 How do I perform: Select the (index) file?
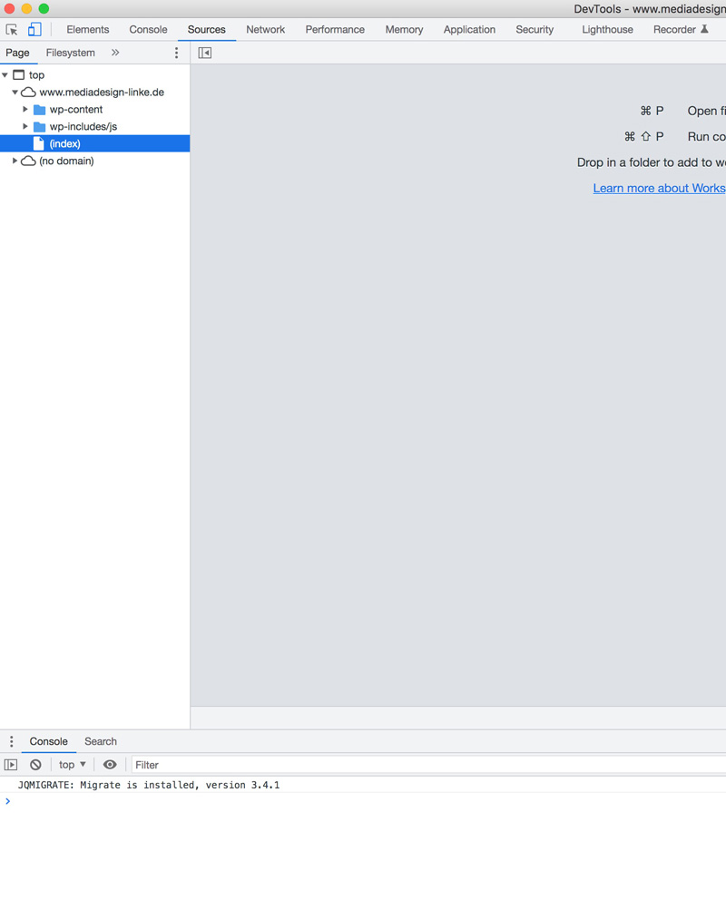point(64,144)
